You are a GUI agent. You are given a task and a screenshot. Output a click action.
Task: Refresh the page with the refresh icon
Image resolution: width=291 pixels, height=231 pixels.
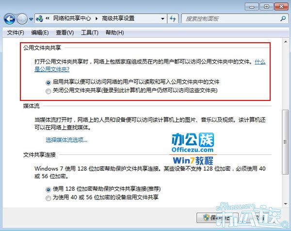[173, 18]
